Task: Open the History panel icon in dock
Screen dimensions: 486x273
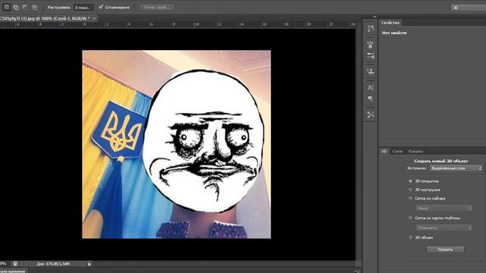Action: tap(371, 29)
